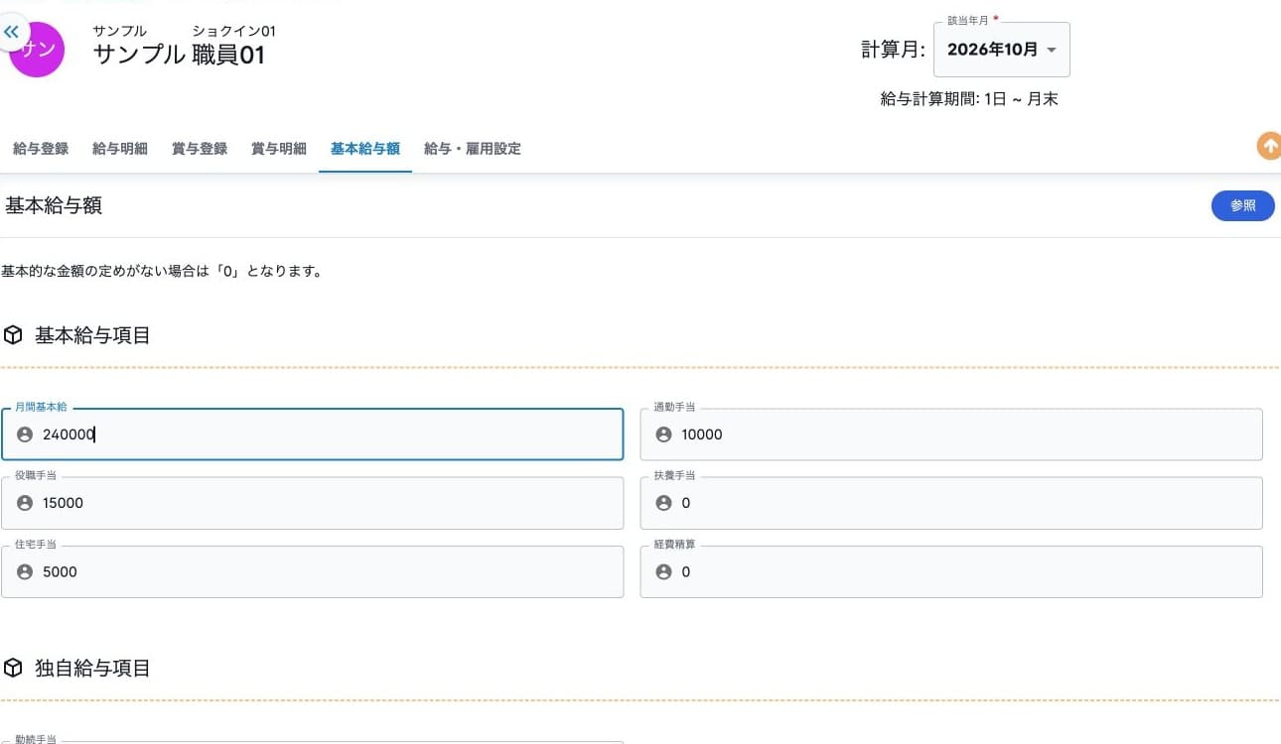Switch to the 給与明細 tab
This screenshot has width=1281, height=744.
120,149
